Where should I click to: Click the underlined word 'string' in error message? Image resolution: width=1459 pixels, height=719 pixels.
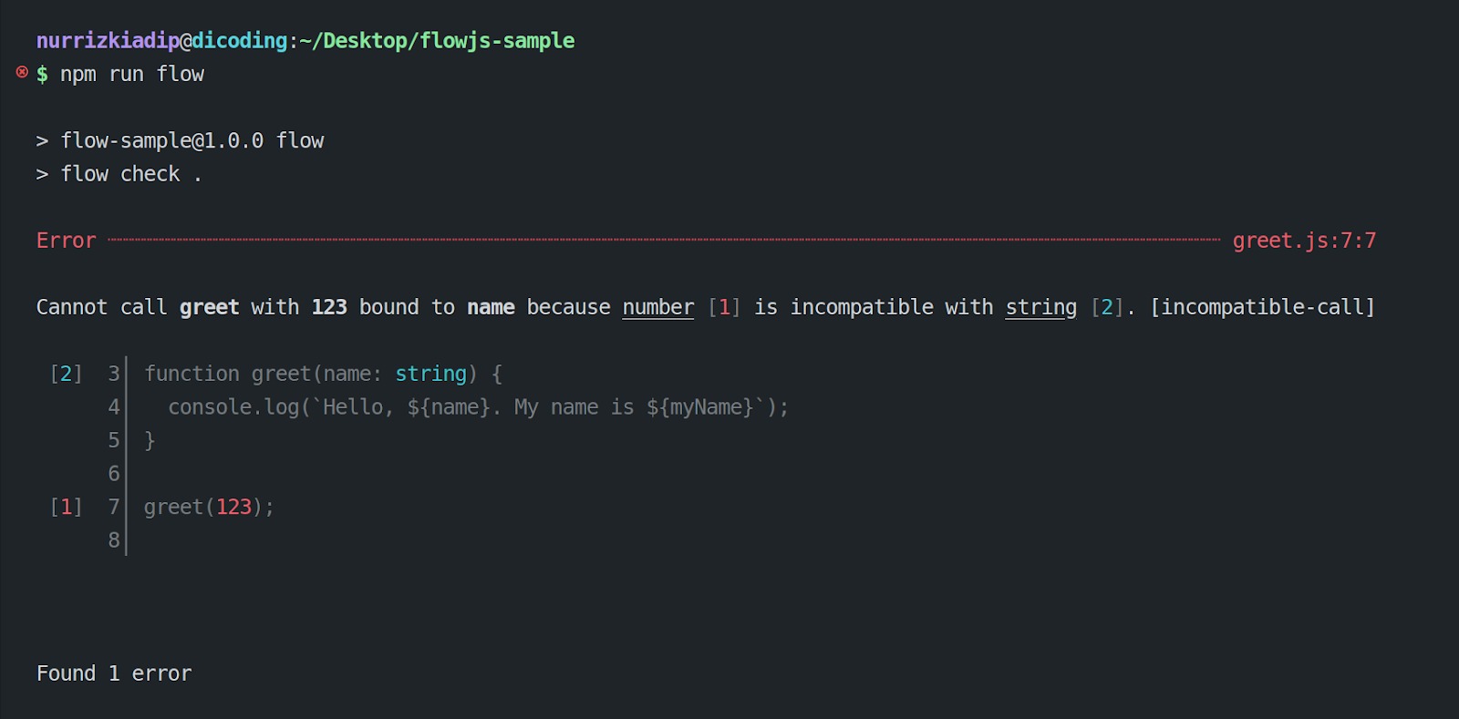click(x=1040, y=307)
